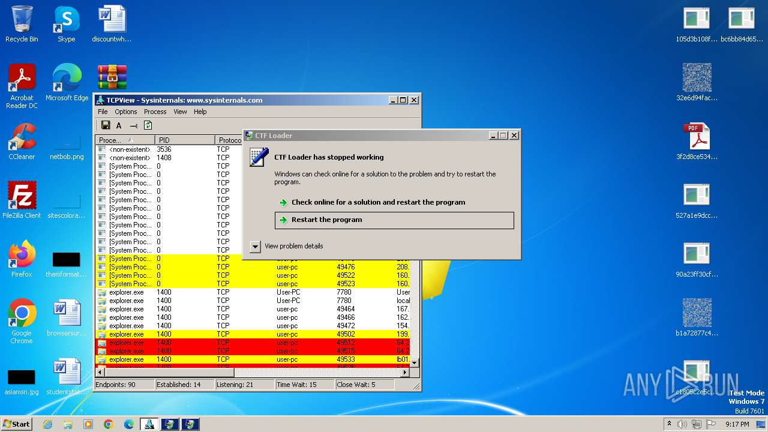Click the 'Close Wait: 5' status bar entry
This screenshot has width=768, height=432.
click(365, 385)
